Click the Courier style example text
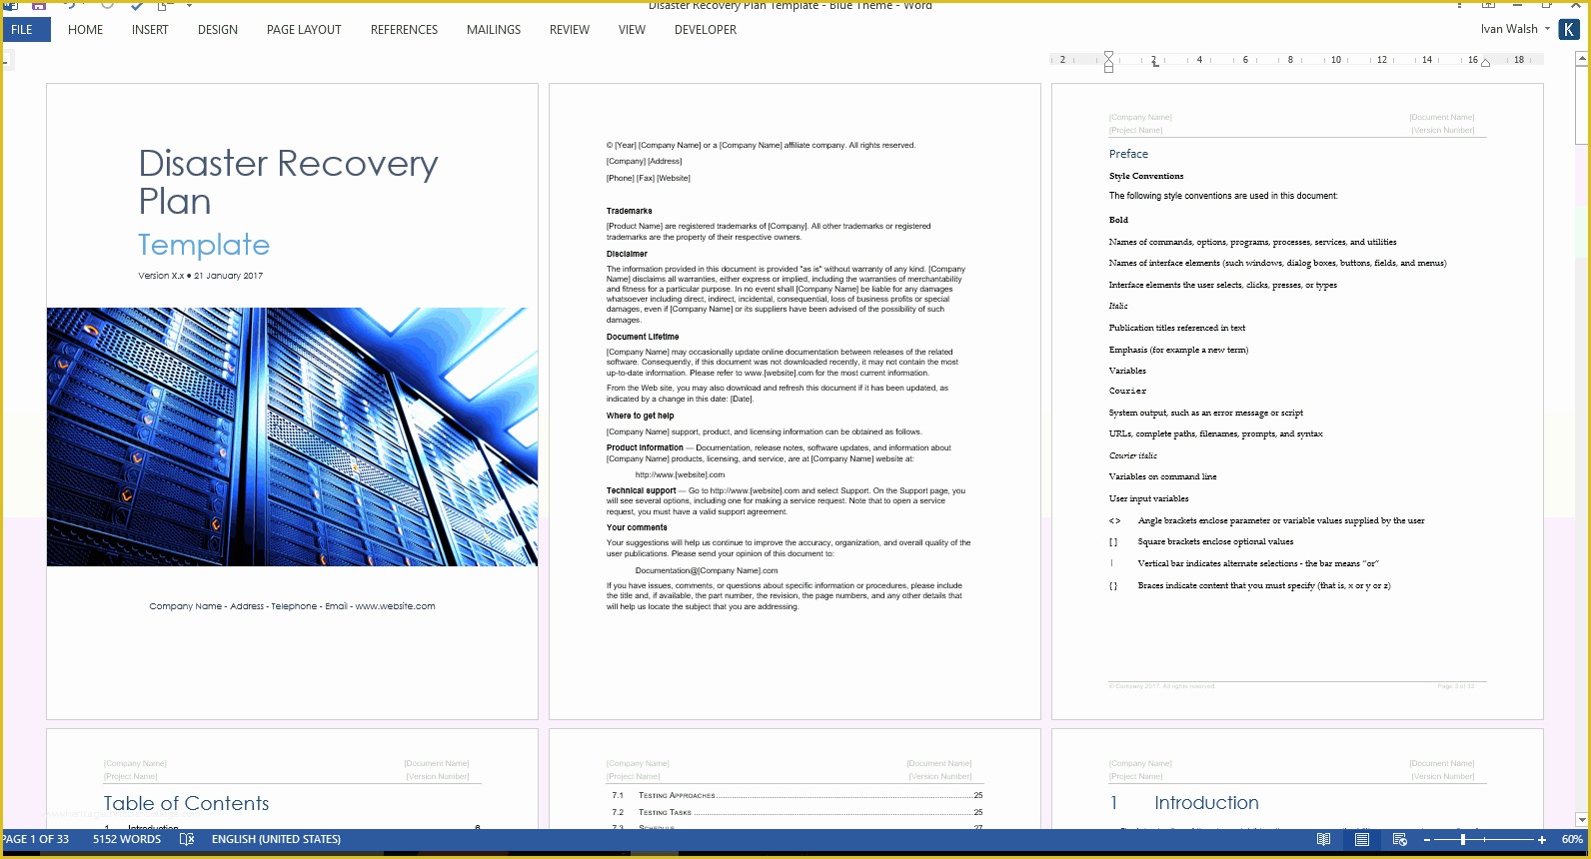The height and width of the screenshot is (859, 1591). (1127, 391)
